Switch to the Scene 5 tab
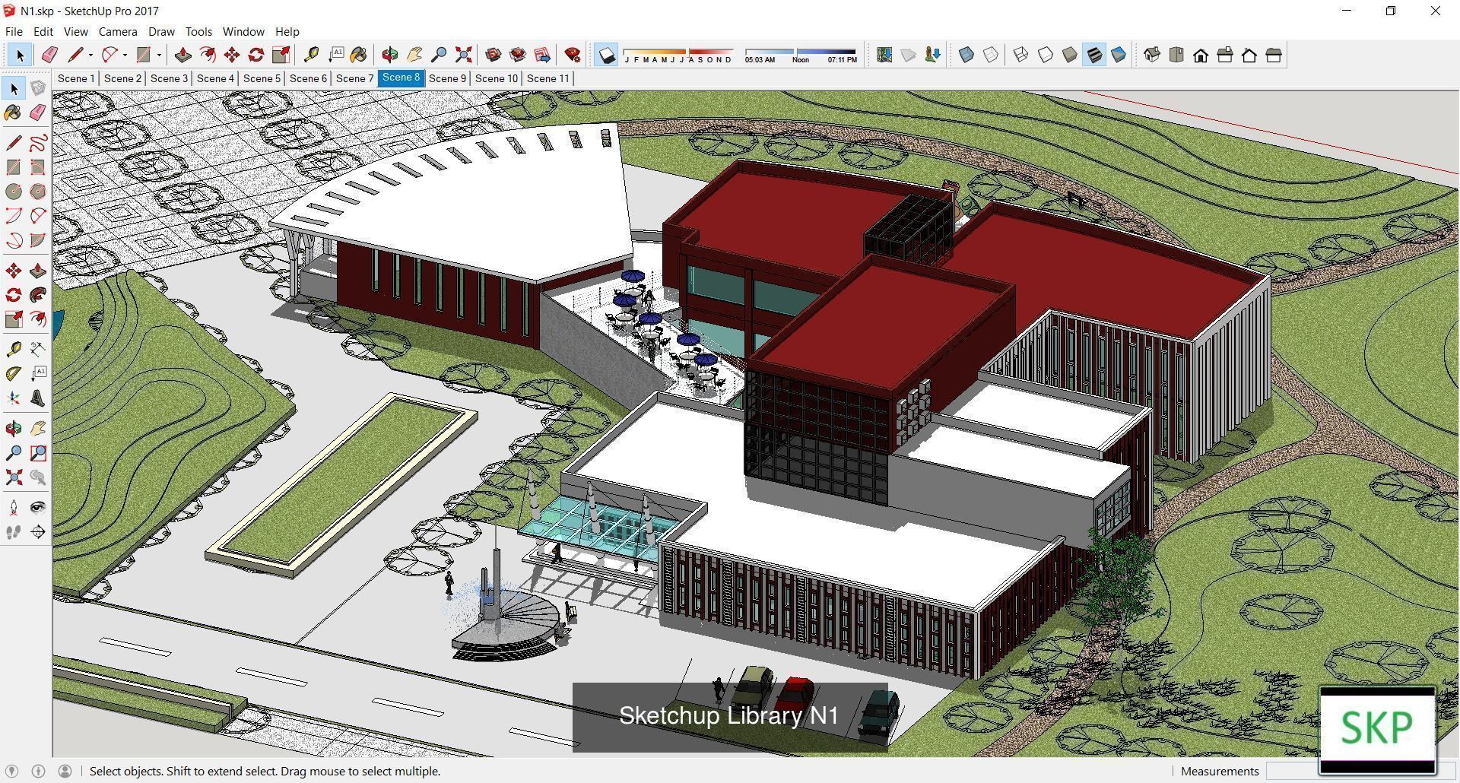This screenshot has width=1460, height=783. pyautogui.click(x=262, y=78)
